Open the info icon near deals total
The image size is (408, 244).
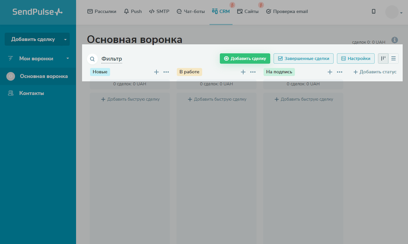395,40
